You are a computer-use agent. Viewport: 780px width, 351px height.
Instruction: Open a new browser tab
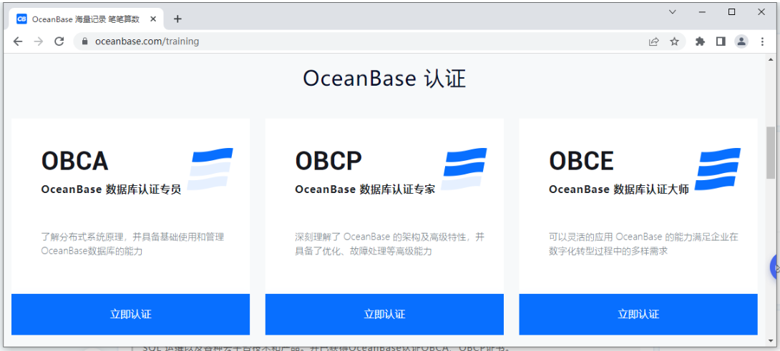[x=177, y=19]
